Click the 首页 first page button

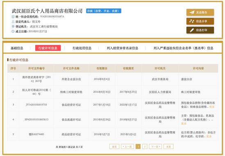click(x=114, y=147)
